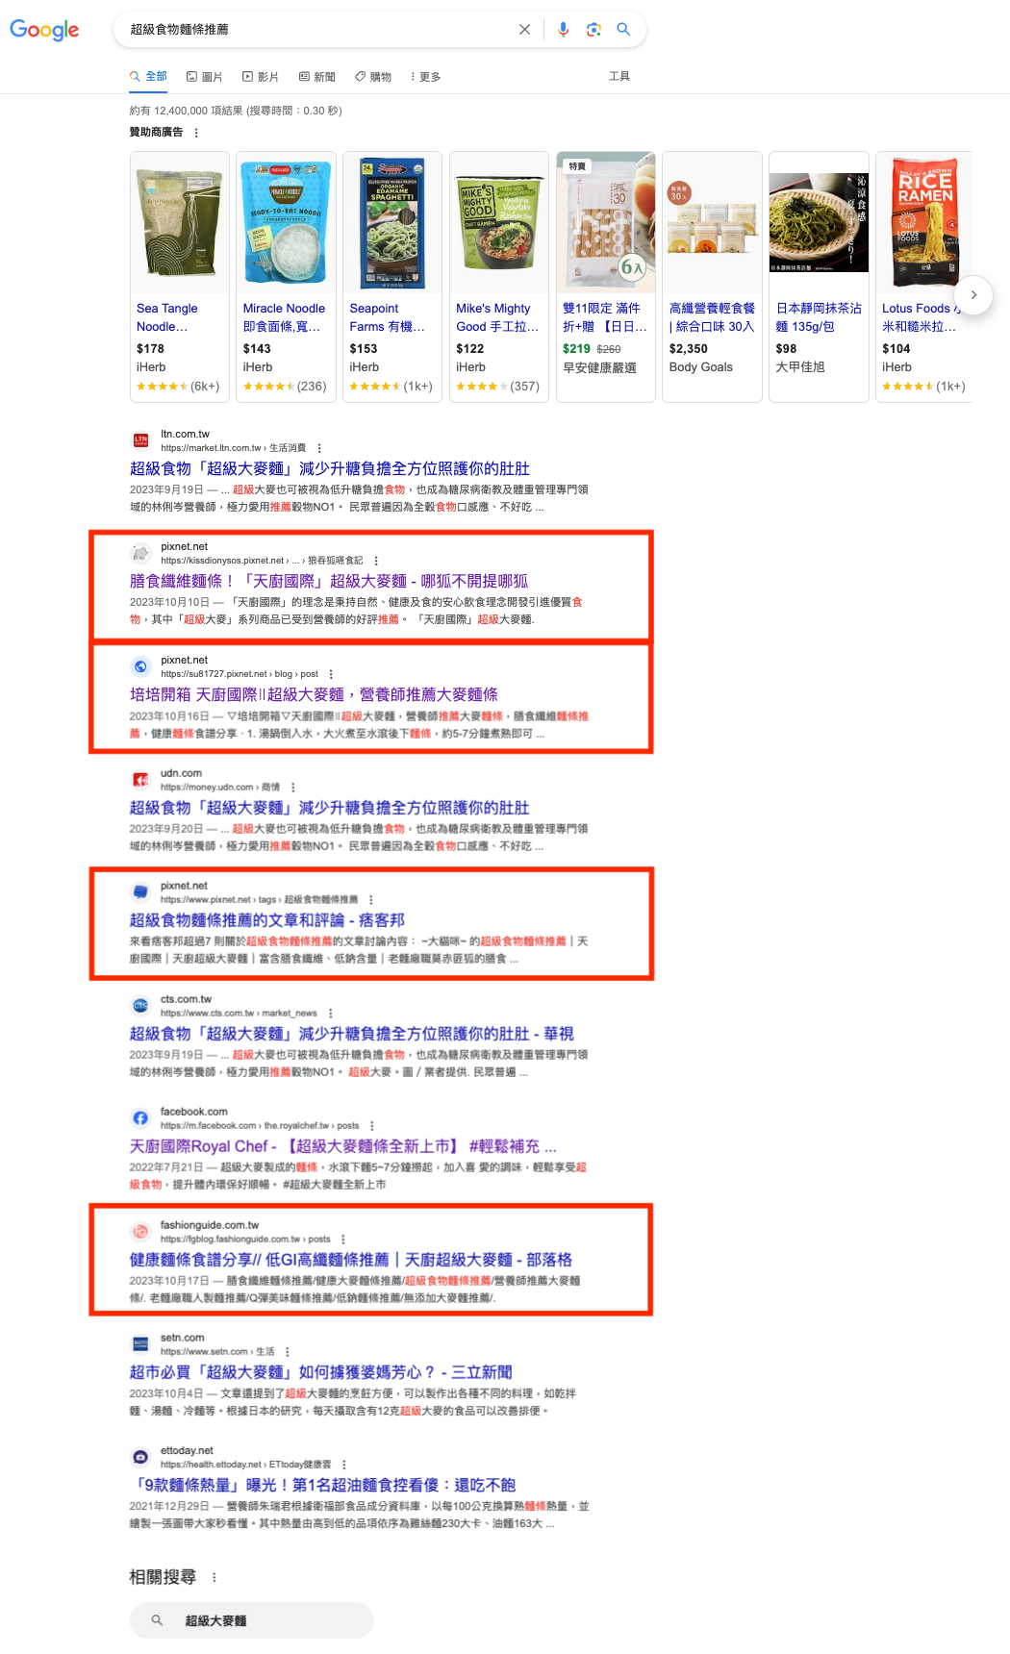1010x1654 pixels.
Task: Select related search 超級大麥麵
Action: [x=252, y=1620]
